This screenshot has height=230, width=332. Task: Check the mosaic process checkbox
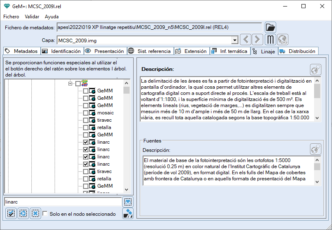[86, 113]
